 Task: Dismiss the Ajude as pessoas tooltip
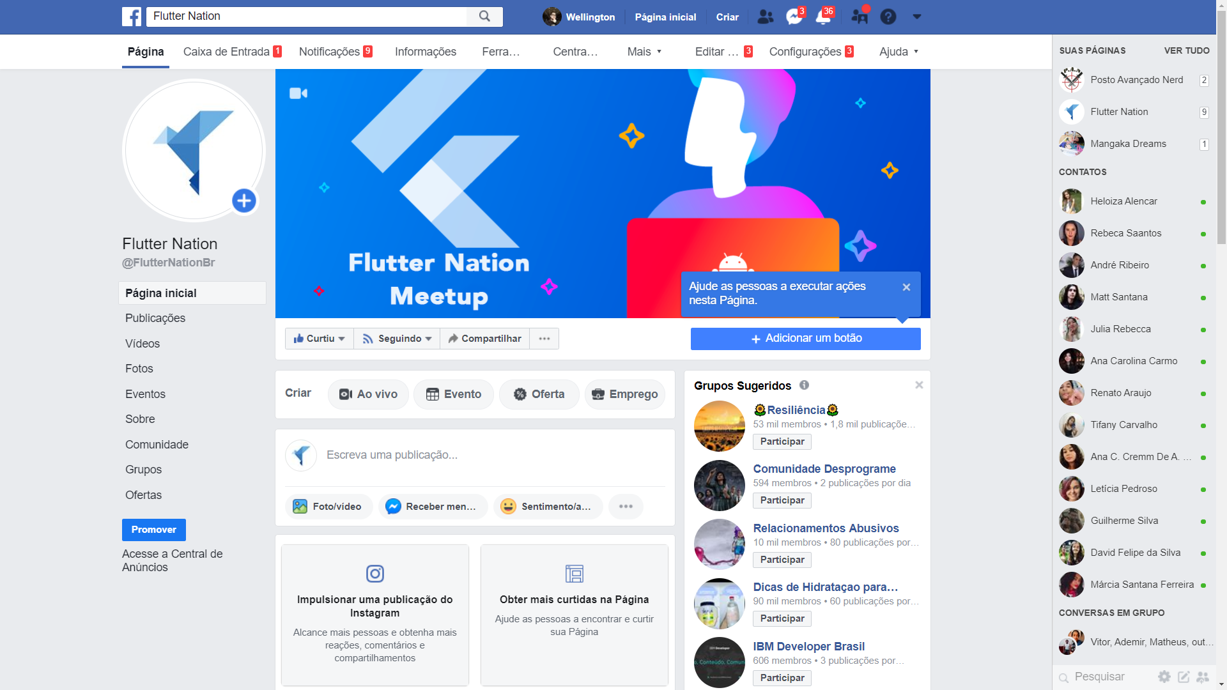[906, 287]
